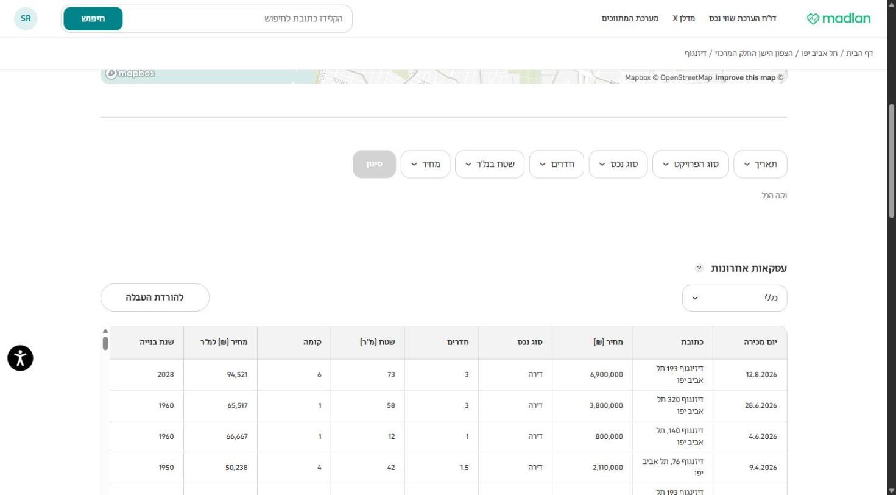896x495 pixels.
Task: Open the שטח במ"ר area filter
Action: (489, 164)
